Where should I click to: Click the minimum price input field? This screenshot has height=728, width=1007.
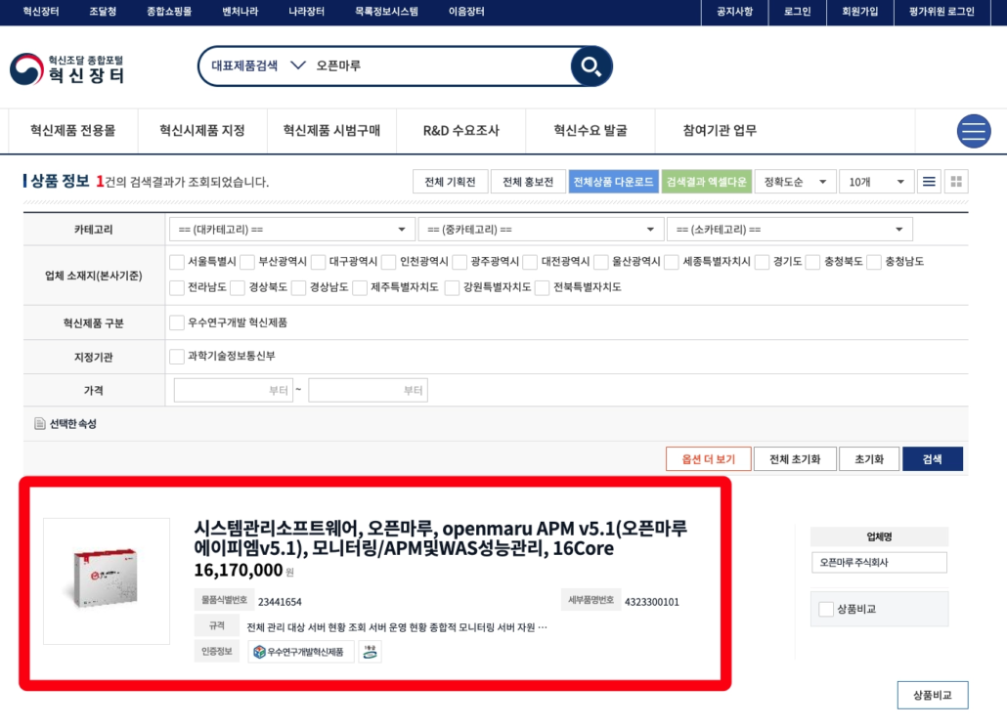pyautogui.click(x=232, y=389)
